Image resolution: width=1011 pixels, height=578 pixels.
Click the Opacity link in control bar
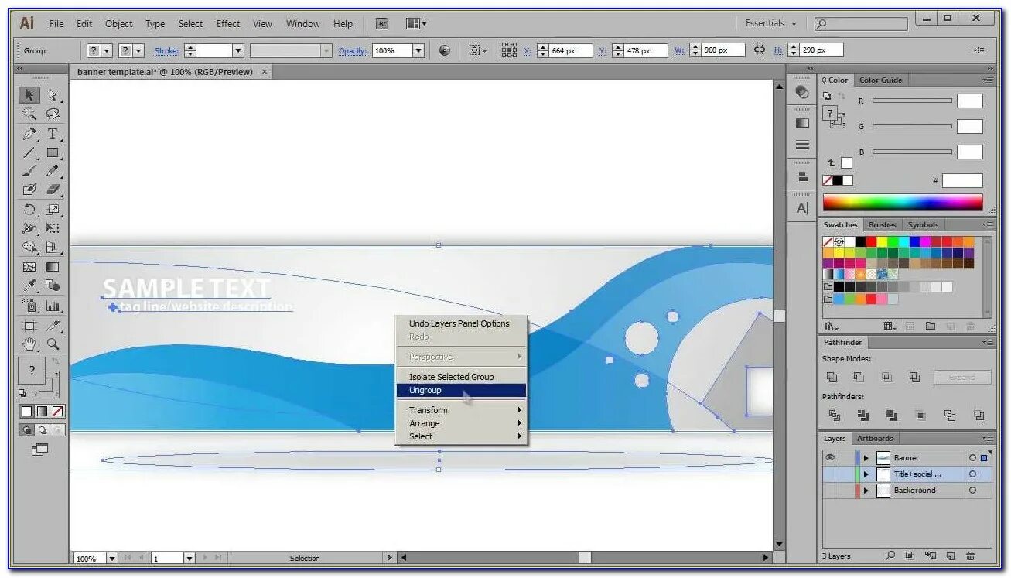[x=353, y=50]
